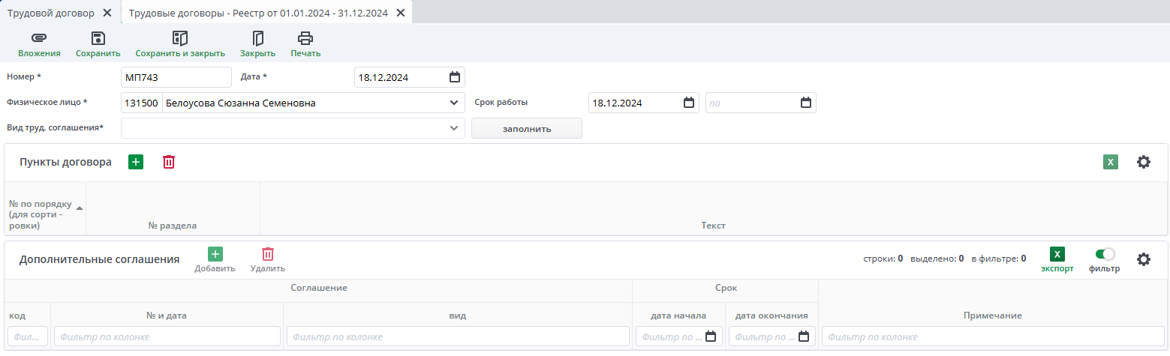
Task: Click Добавить in Дополнительные соглашения
Action: tap(215, 259)
